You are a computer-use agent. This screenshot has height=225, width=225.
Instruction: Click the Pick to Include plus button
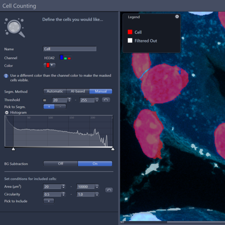click(x=49, y=201)
